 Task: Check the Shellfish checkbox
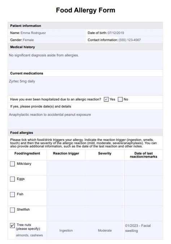pos(12,210)
